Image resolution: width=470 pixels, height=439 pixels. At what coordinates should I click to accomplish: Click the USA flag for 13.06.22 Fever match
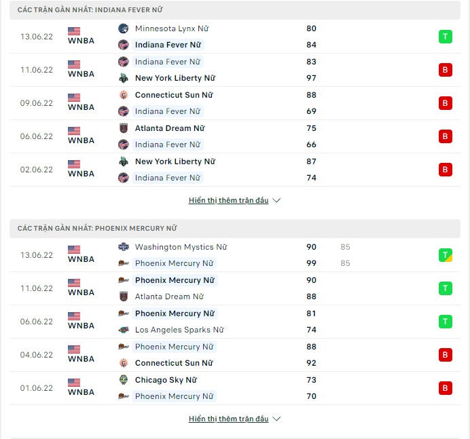click(x=74, y=31)
